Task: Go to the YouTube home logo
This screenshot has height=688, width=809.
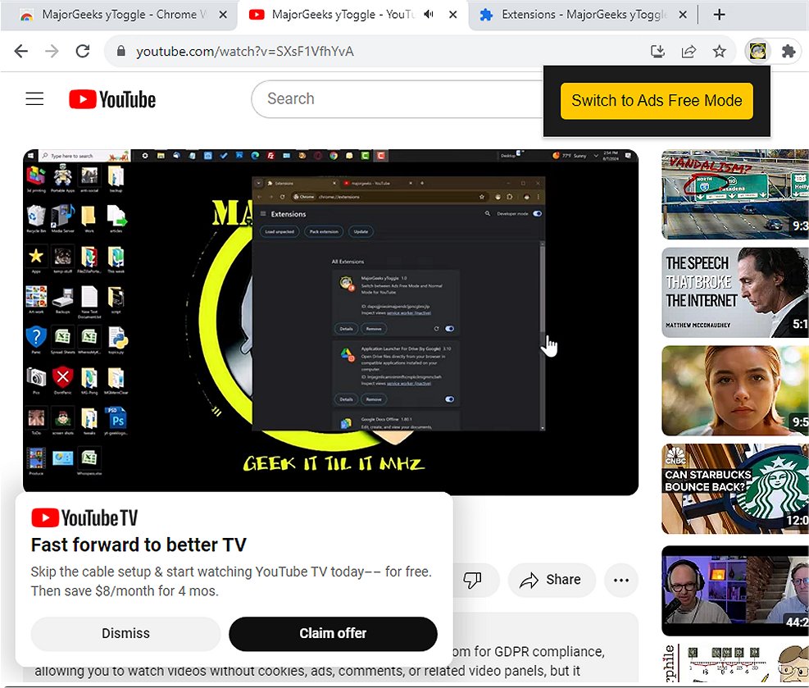Action: [x=112, y=99]
